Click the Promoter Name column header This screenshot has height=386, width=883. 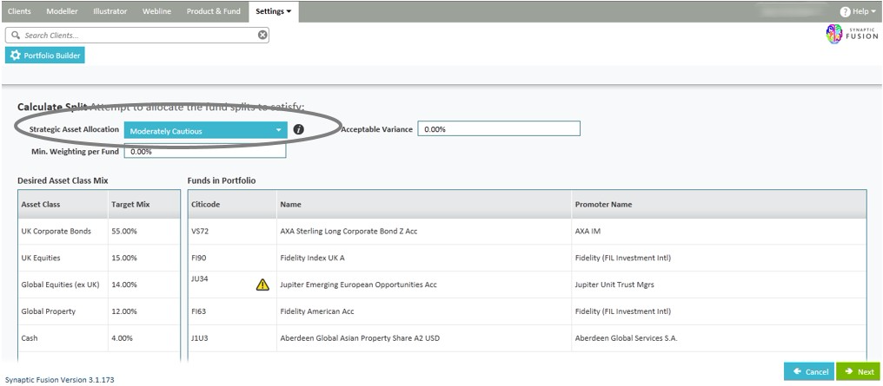point(719,205)
